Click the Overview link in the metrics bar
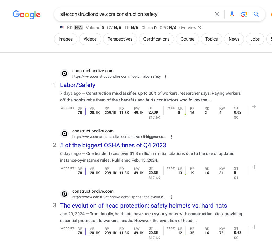The image size is (272, 247). (x=190, y=27)
